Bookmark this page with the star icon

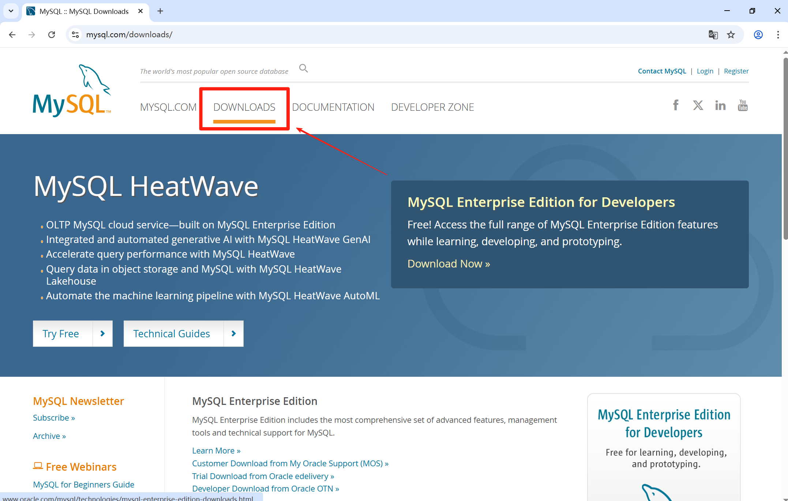click(x=731, y=35)
